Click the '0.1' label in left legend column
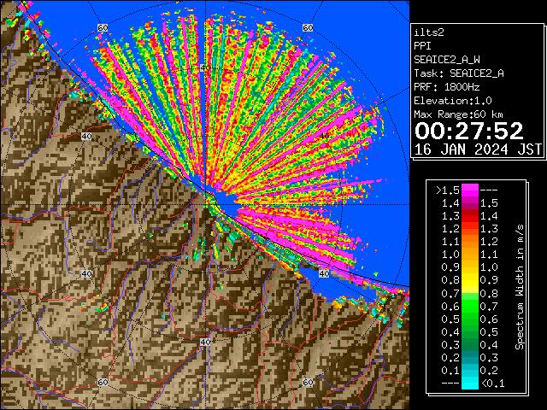The image size is (547, 410). click(450, 370)
